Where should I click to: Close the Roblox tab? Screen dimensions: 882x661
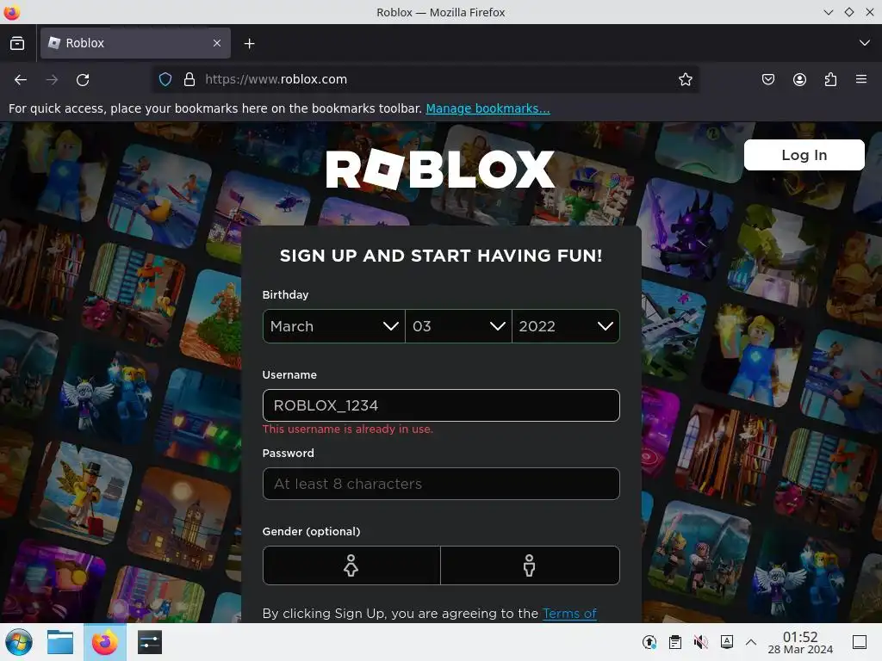click(217, 43)
